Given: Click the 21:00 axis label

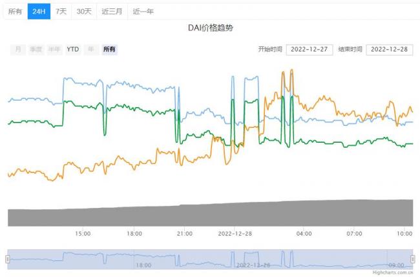Looking at the screenshot, I should point(185,234).
